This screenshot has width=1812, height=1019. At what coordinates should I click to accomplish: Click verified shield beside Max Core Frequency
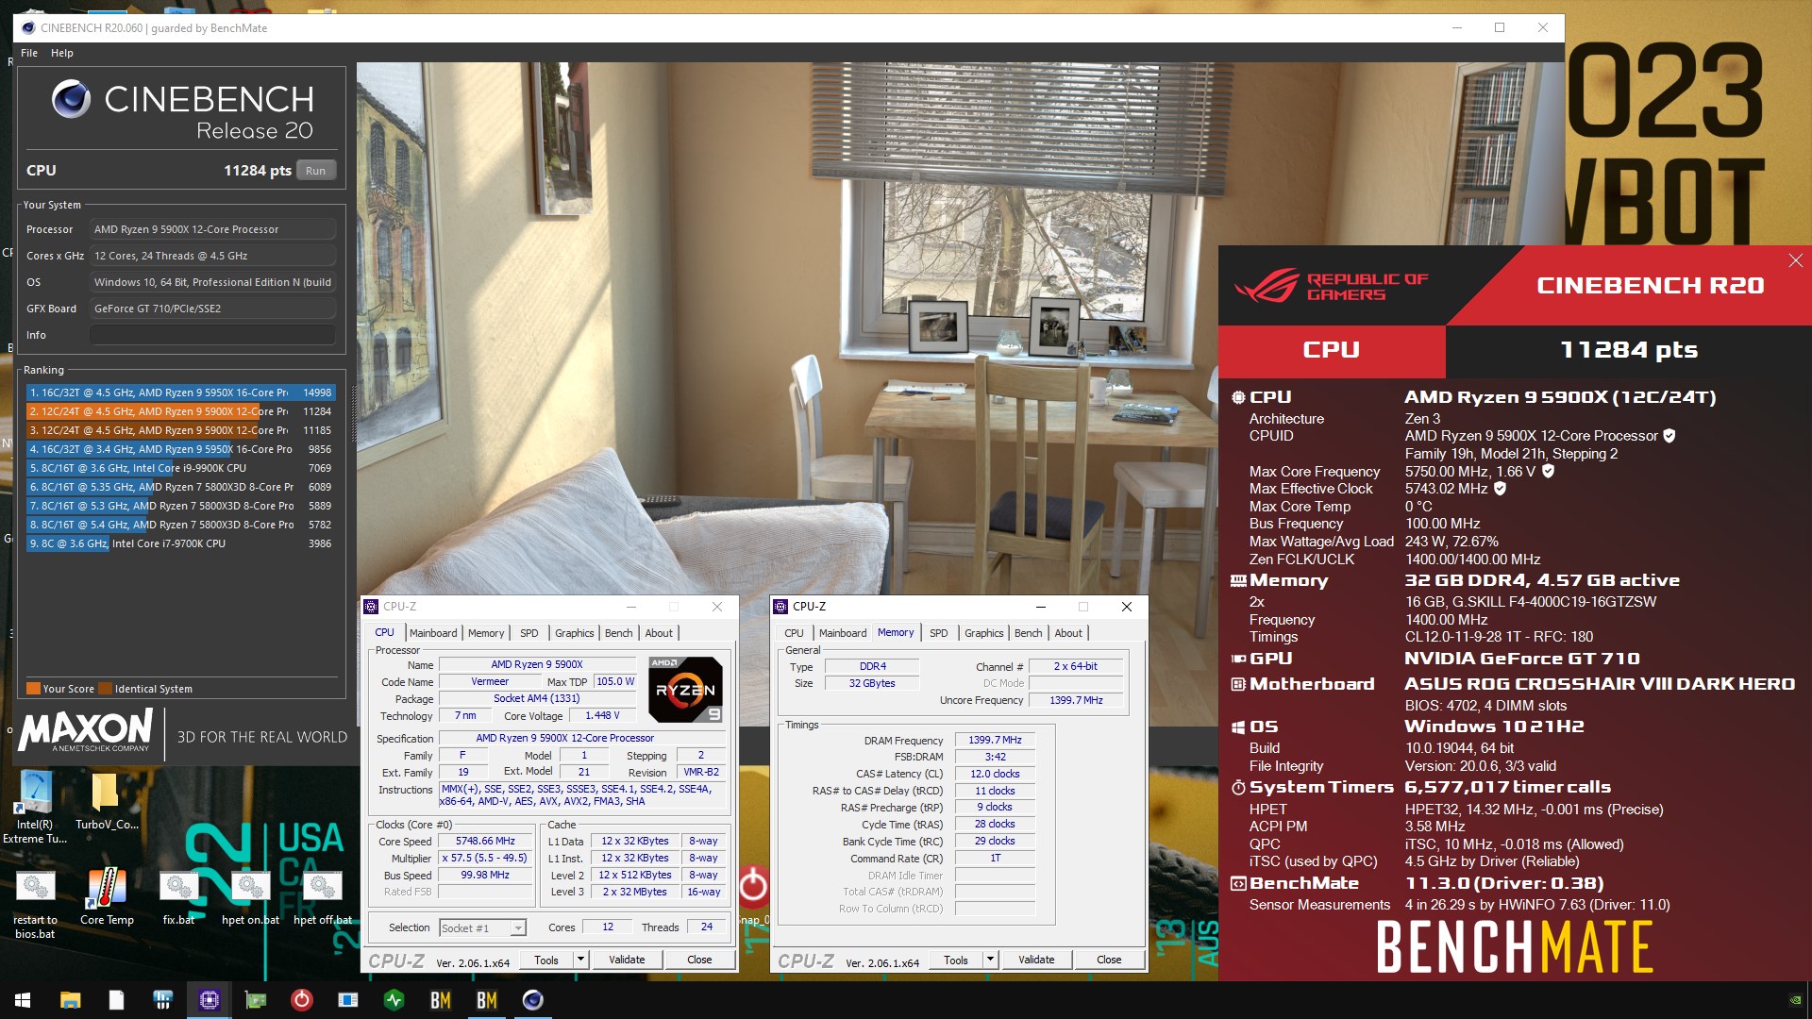tap(1548, 471)
